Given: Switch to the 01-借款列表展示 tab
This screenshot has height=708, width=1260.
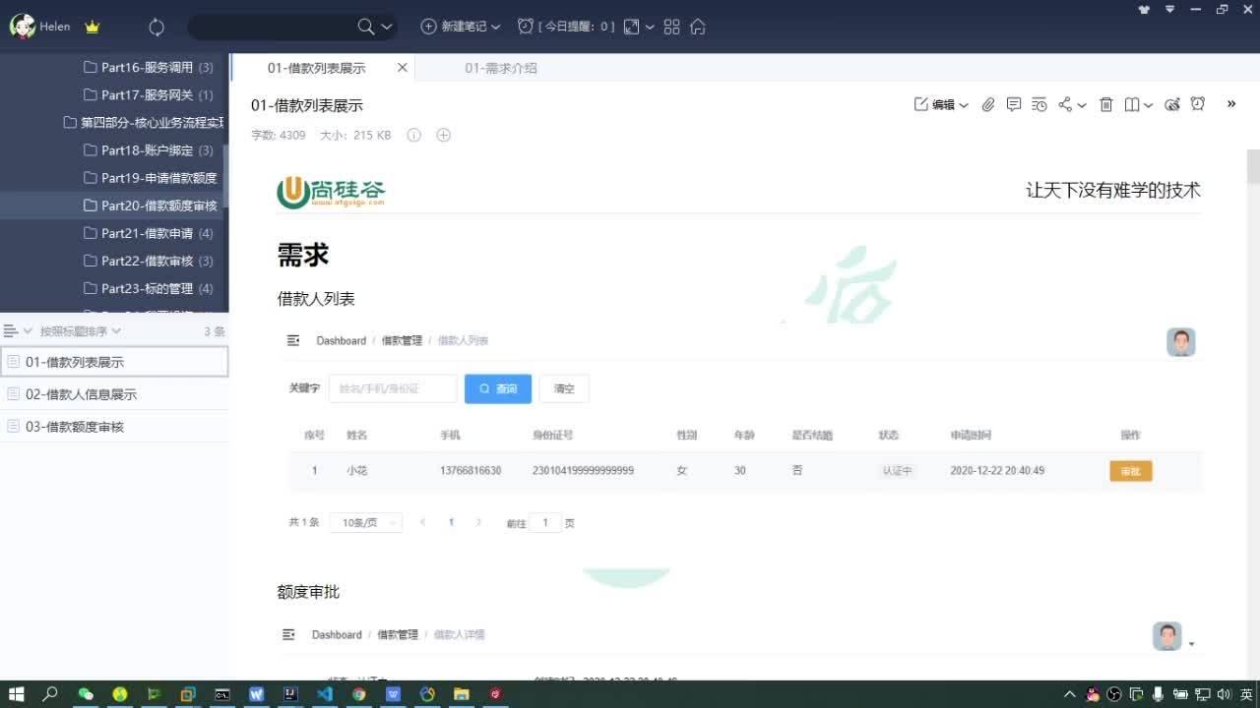Looking at the screenshot, I should point(316,68).
